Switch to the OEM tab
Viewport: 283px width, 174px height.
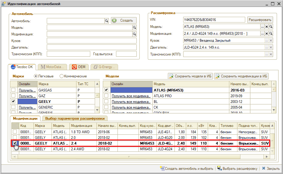[79, 67]
